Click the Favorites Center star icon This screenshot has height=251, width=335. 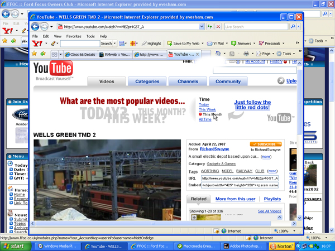pos(34,54)
